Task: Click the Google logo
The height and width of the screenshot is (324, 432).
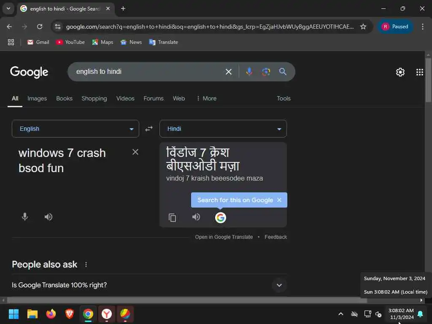Action: (29, 72)
